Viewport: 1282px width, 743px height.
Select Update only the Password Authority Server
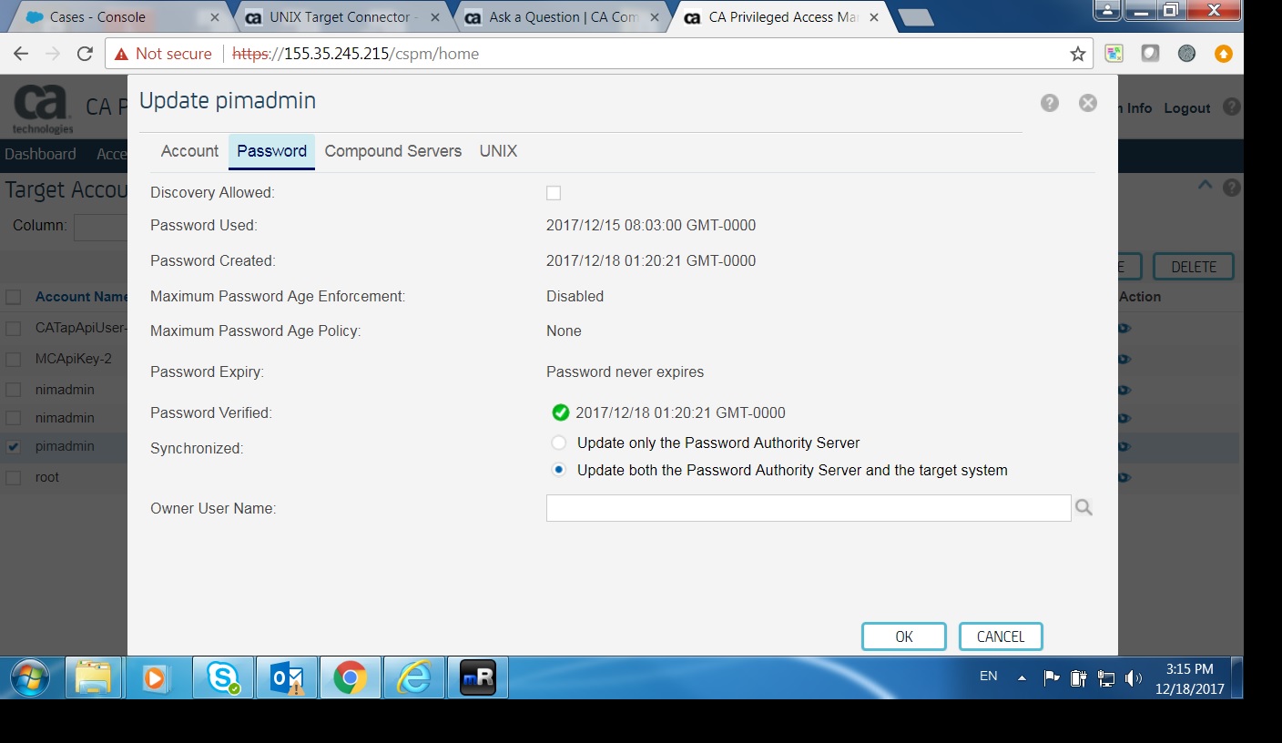pyautogui.click(x=559, y=443)
